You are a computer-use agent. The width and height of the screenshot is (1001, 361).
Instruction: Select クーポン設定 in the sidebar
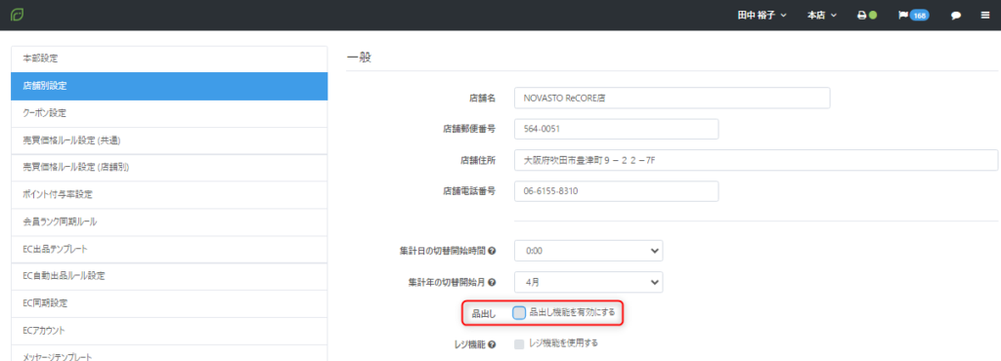coord(169,113)
